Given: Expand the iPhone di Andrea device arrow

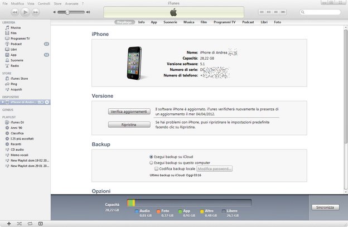Looking at the screenshot, I should tap(3, 102).
